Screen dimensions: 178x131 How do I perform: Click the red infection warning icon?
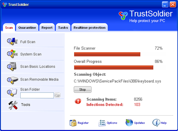78,101
